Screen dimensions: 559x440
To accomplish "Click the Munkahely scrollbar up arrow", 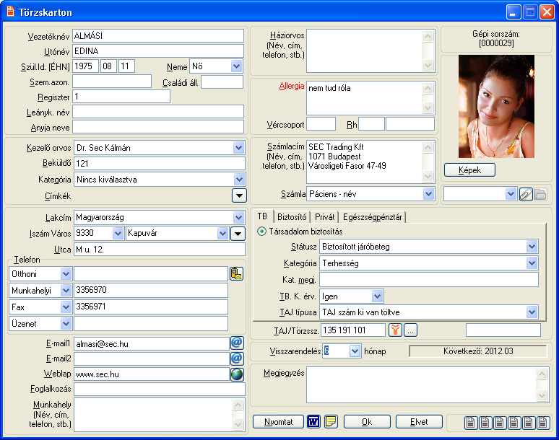I will (238, 405).
